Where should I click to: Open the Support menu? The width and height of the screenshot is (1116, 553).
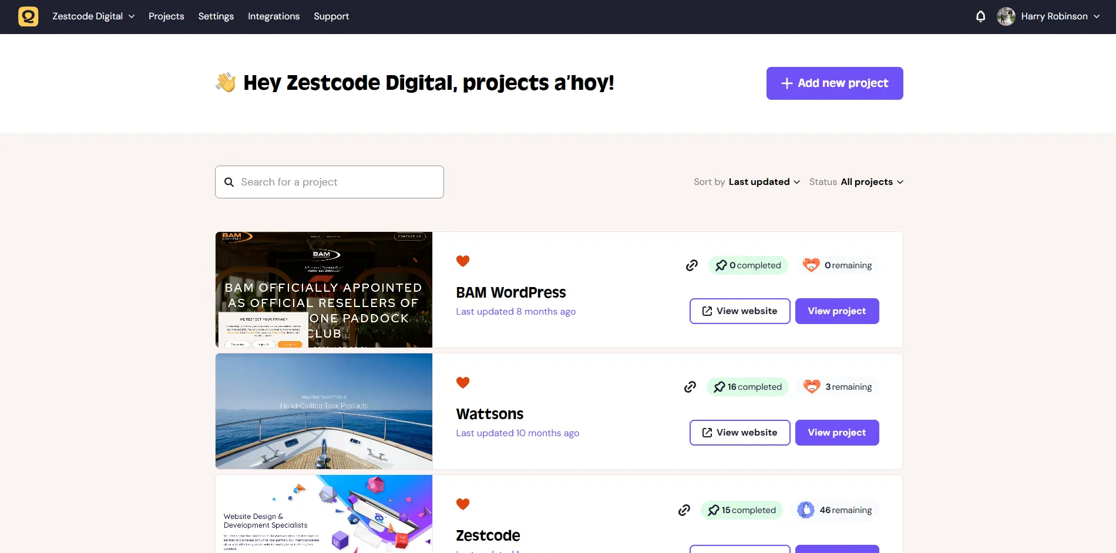coord(331,16)
